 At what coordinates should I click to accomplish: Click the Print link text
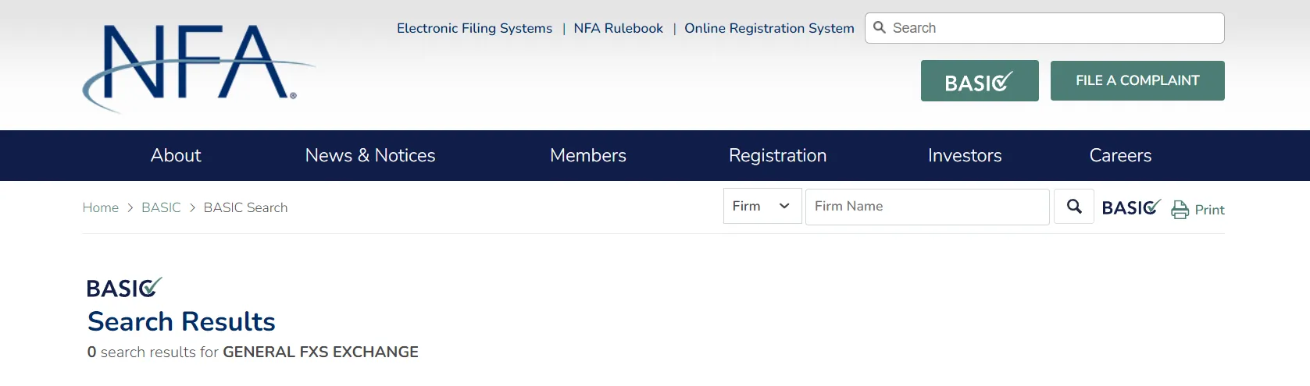click(x=1209, y=210)
